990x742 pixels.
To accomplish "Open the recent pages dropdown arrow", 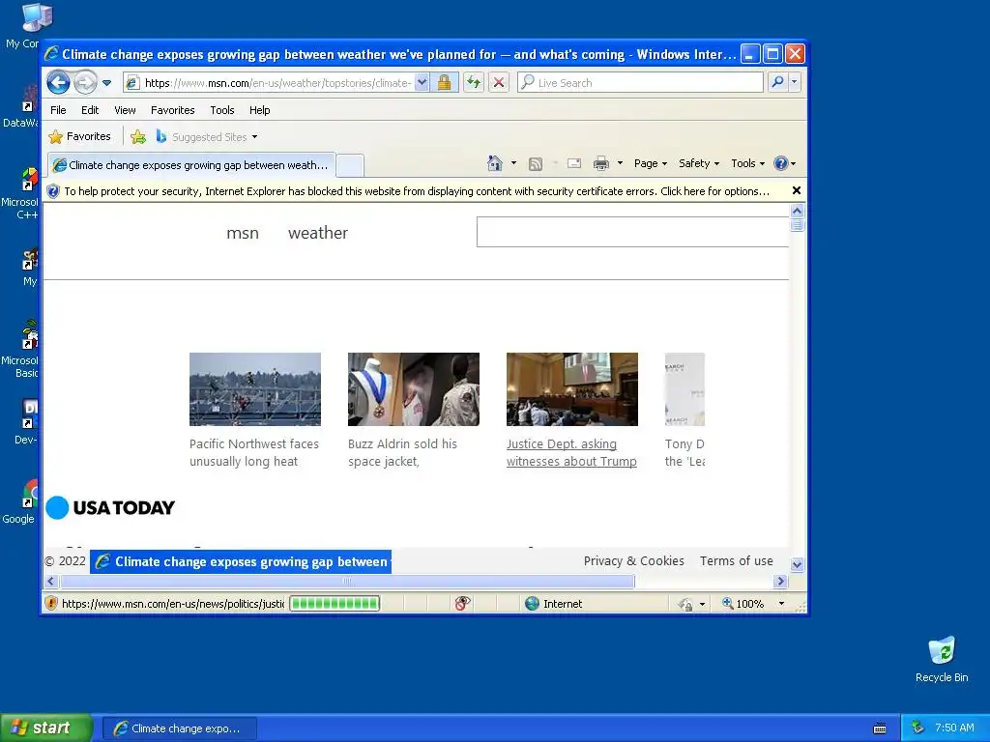I will coord(106,83).
